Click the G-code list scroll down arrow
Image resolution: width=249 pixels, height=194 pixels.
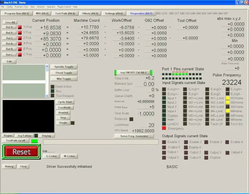point(47,96)
